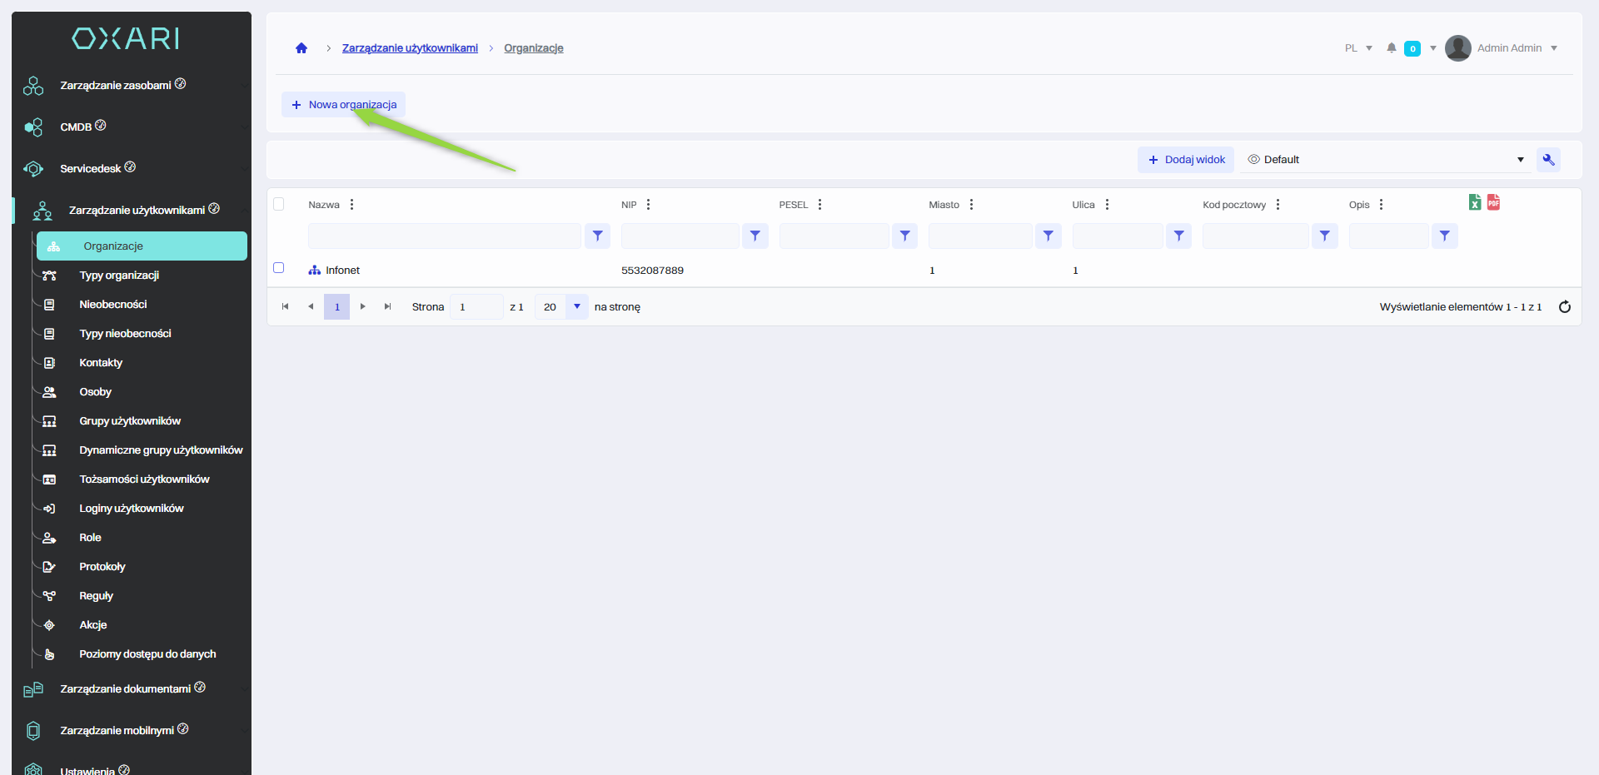Open Typy organizacji in sidebar
The width and height of the screenshot is (1599, 775).
click(119, 276)
